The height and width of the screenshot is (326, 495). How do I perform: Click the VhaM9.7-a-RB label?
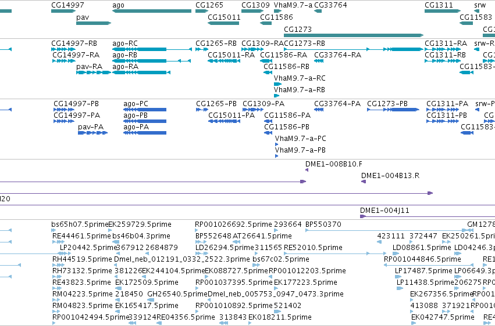click(x=300, y=90)
